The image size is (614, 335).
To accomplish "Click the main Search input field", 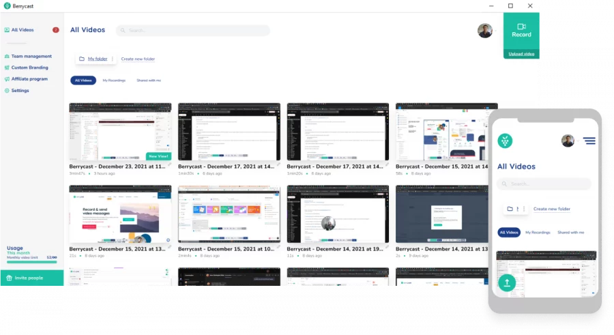I will 192,31.
